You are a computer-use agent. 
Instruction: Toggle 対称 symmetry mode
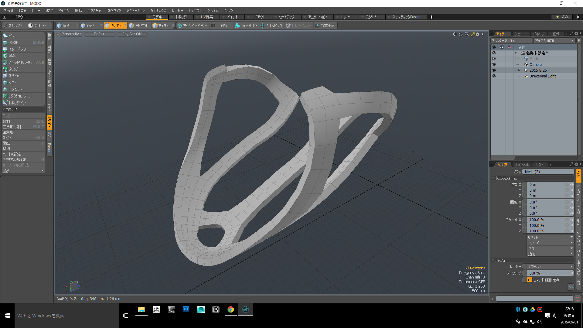coord(221,26)
